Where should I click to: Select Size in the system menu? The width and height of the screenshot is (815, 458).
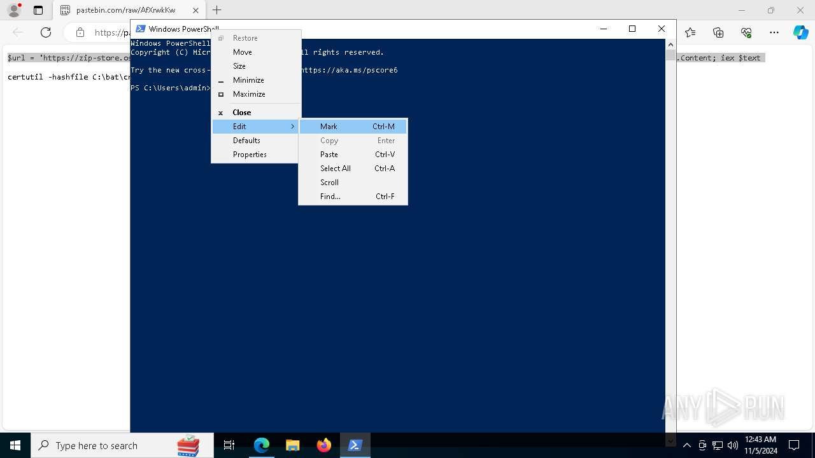(x=255, y=66)
